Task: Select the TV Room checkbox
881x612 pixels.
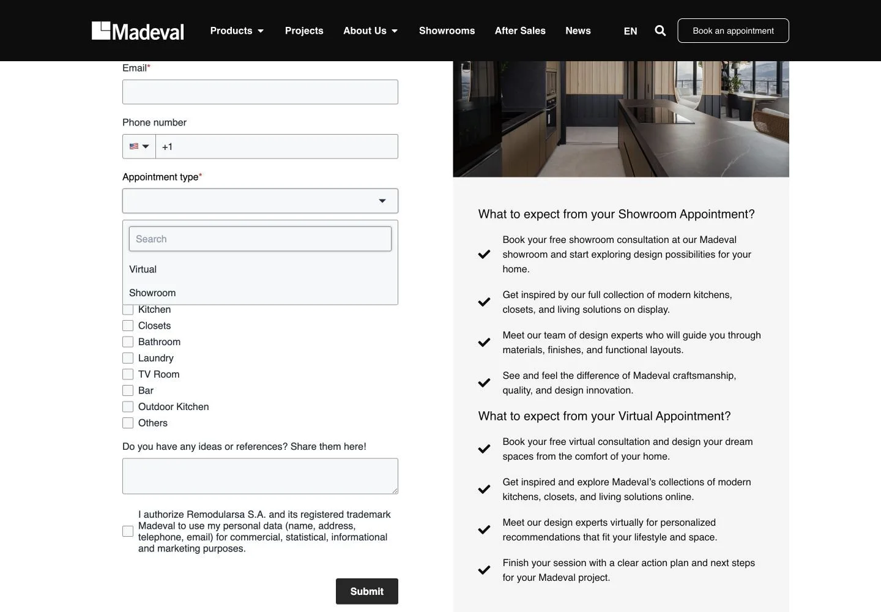Action: tap(128, 374)
